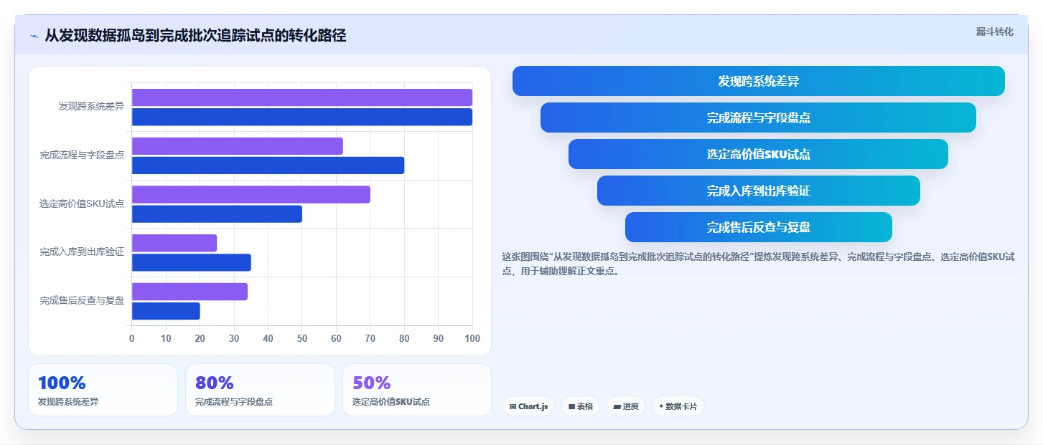The width and height of the screenshot is (1043, 445).
Task: Click the purple bar for 完成流程与字段盘点
Action: [x=238, y=146]
